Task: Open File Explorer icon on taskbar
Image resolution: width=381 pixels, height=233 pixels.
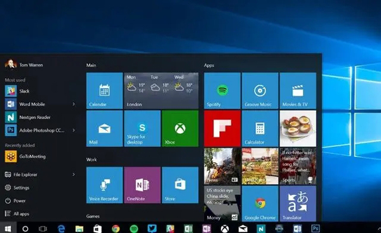Action: [79, 229]
